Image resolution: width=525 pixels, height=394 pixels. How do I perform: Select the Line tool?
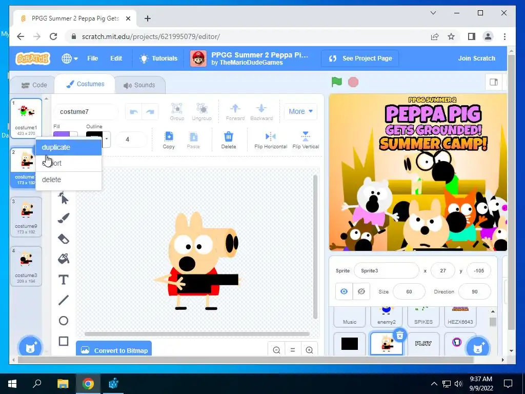click(x=63, y=300)
